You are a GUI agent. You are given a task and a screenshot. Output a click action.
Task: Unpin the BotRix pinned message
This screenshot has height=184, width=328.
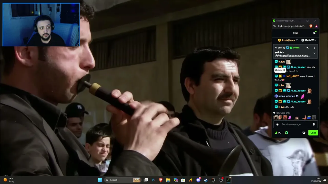[x=307, y=48]
